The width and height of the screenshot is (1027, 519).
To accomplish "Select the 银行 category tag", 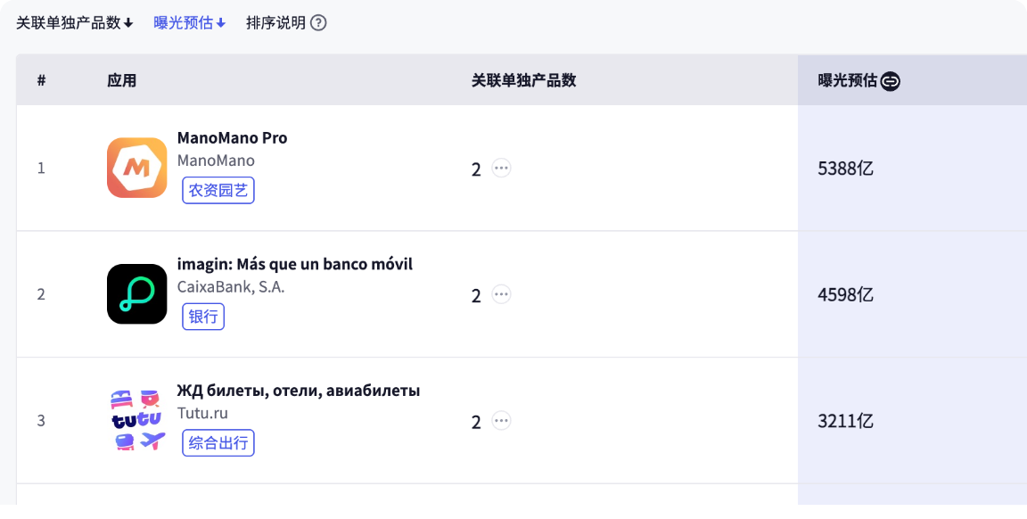I will (203, 317).
